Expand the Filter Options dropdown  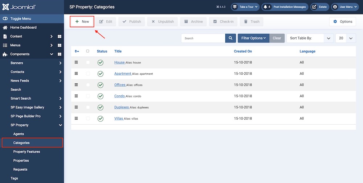tap(253, 38)
